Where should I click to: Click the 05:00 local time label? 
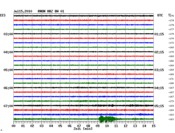8,70
